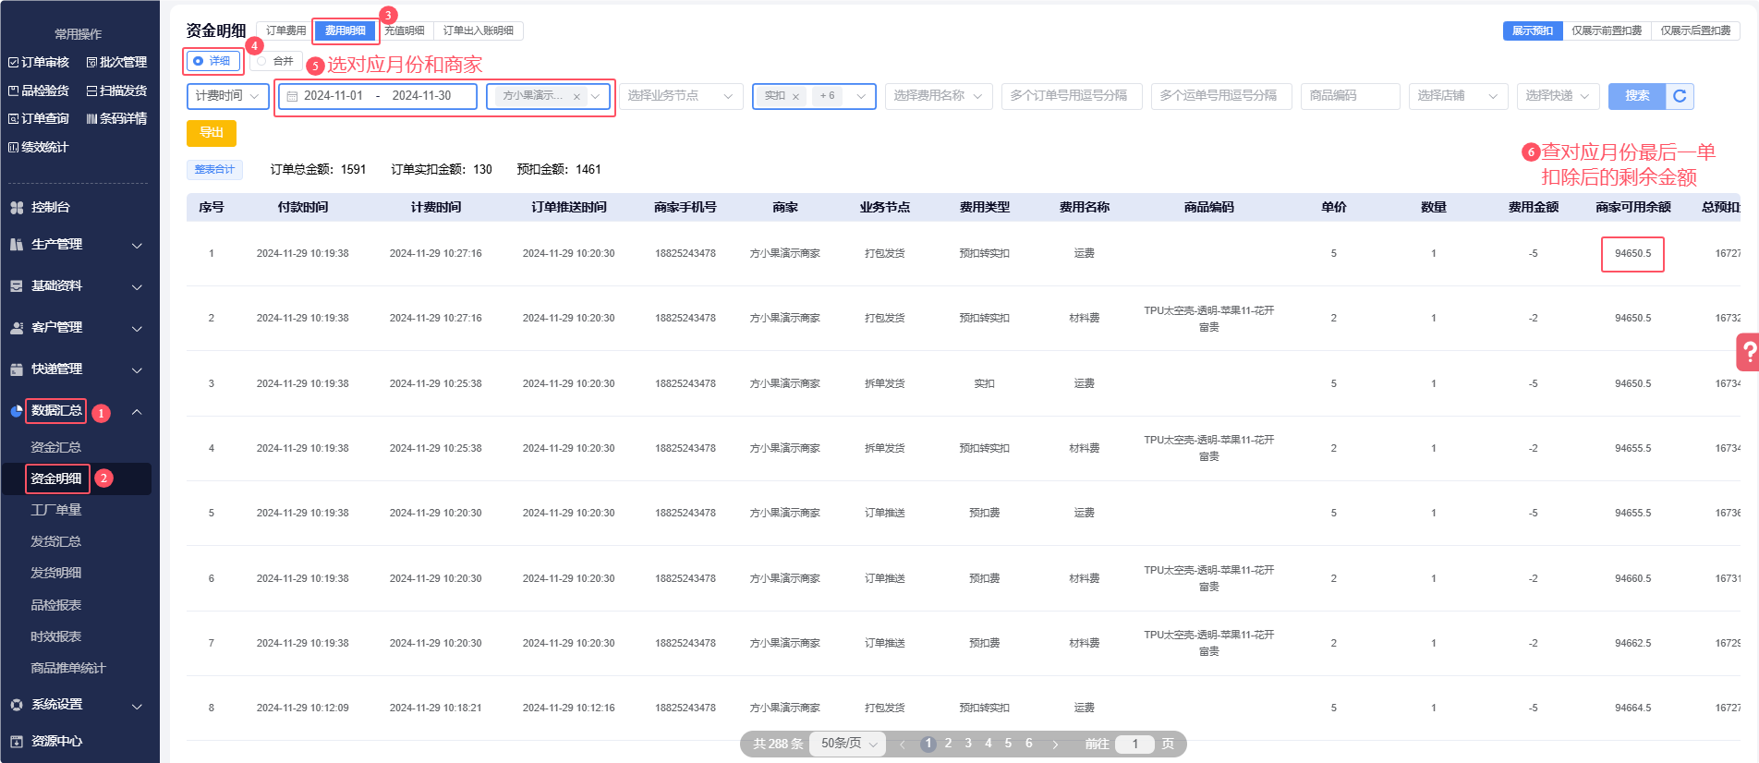
Task: Click the 商品编码 input field
Action: (x=1349, y=96)
